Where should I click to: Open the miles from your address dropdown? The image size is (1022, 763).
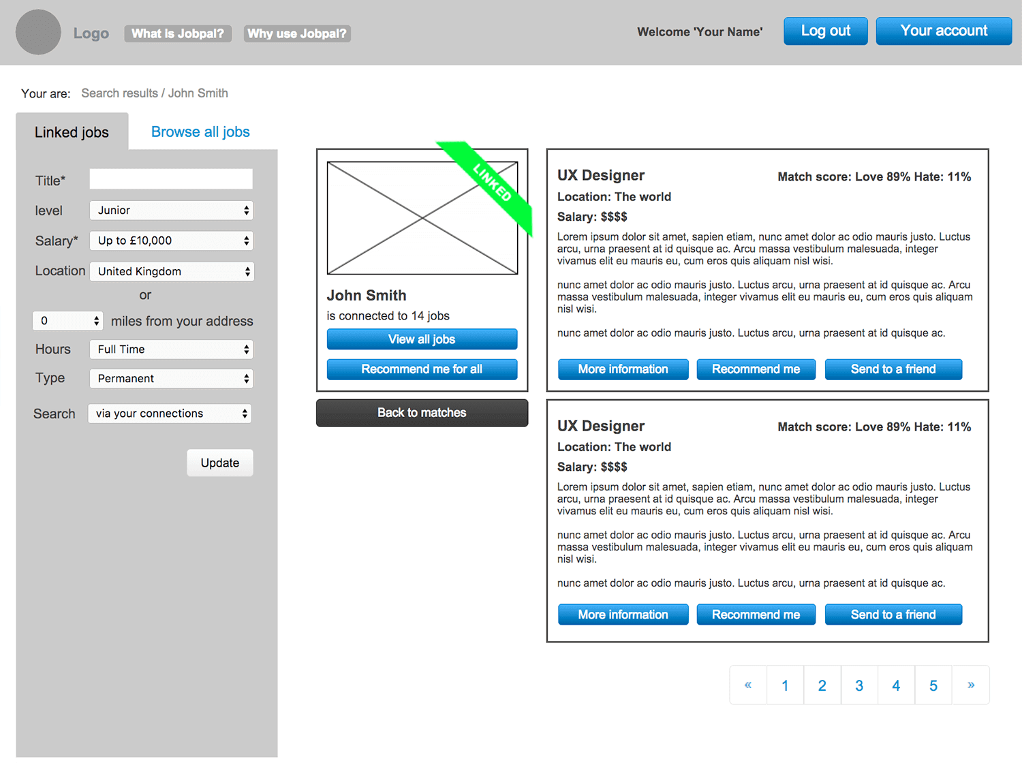pos(67,321)
